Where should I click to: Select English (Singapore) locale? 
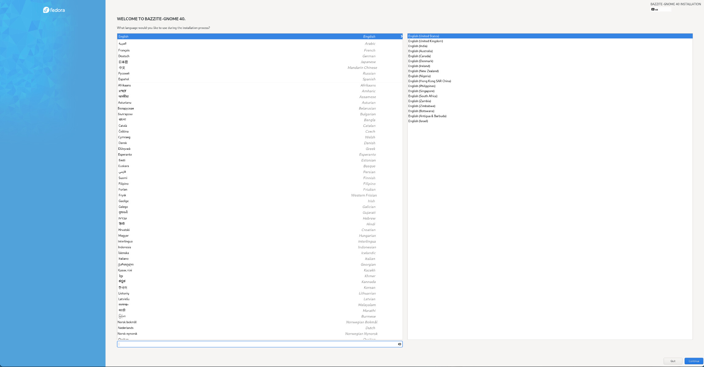click(550, 91)
